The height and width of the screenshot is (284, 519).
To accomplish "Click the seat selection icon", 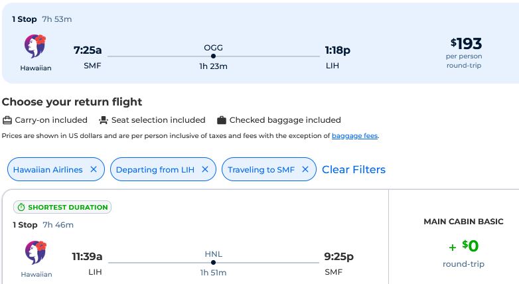I will point(104,120).
